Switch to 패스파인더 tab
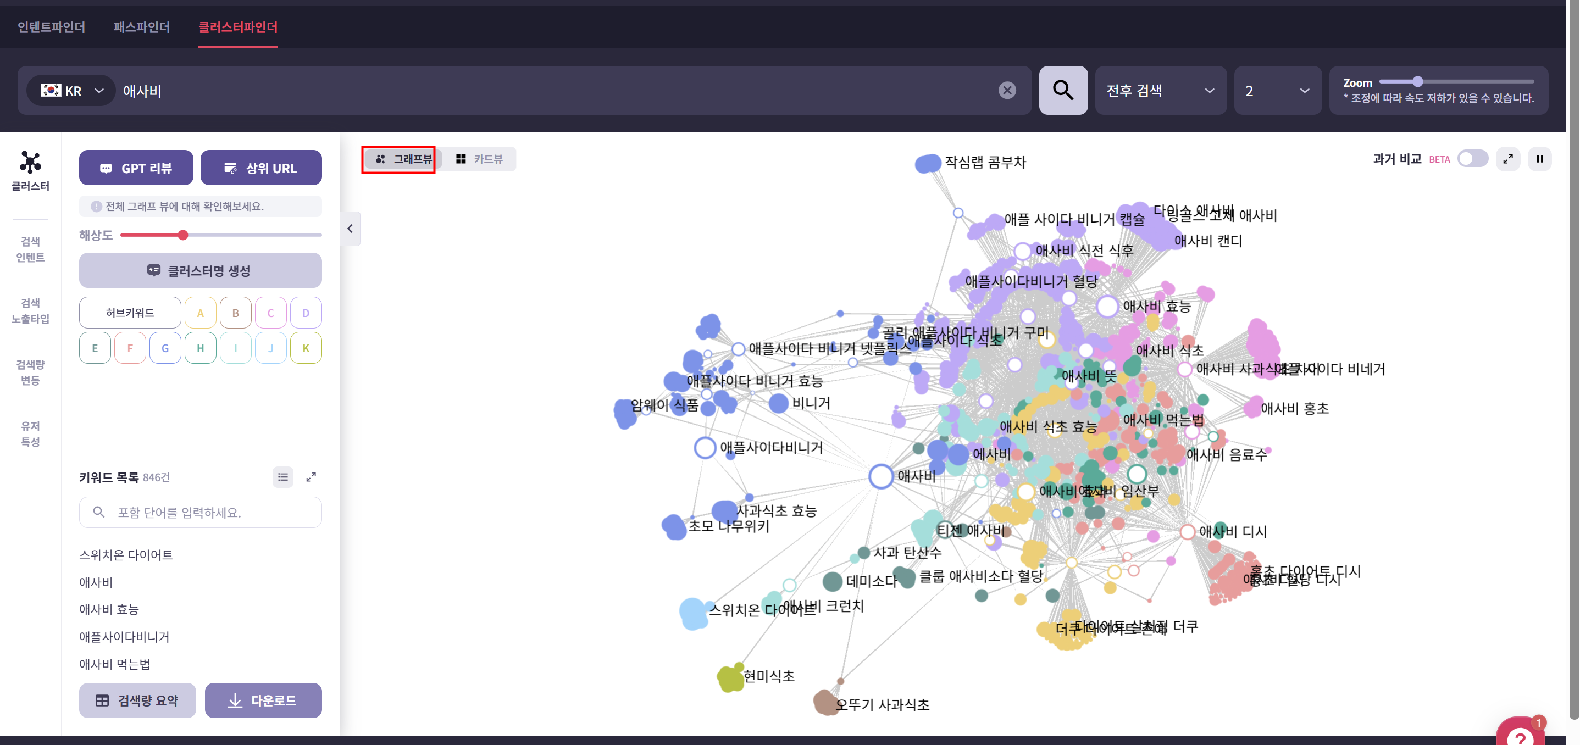The image size is (1580, 745). click(141, 27)
